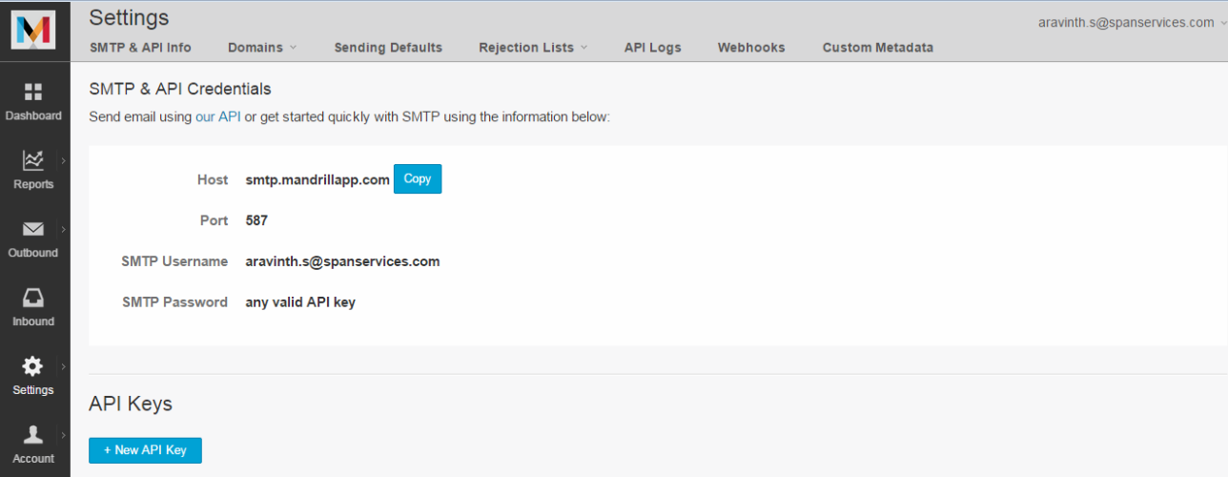The height and width of the screenshot is (477, 1228).
Task: Click the API Keys heading
Action: (x=131, y=404)
